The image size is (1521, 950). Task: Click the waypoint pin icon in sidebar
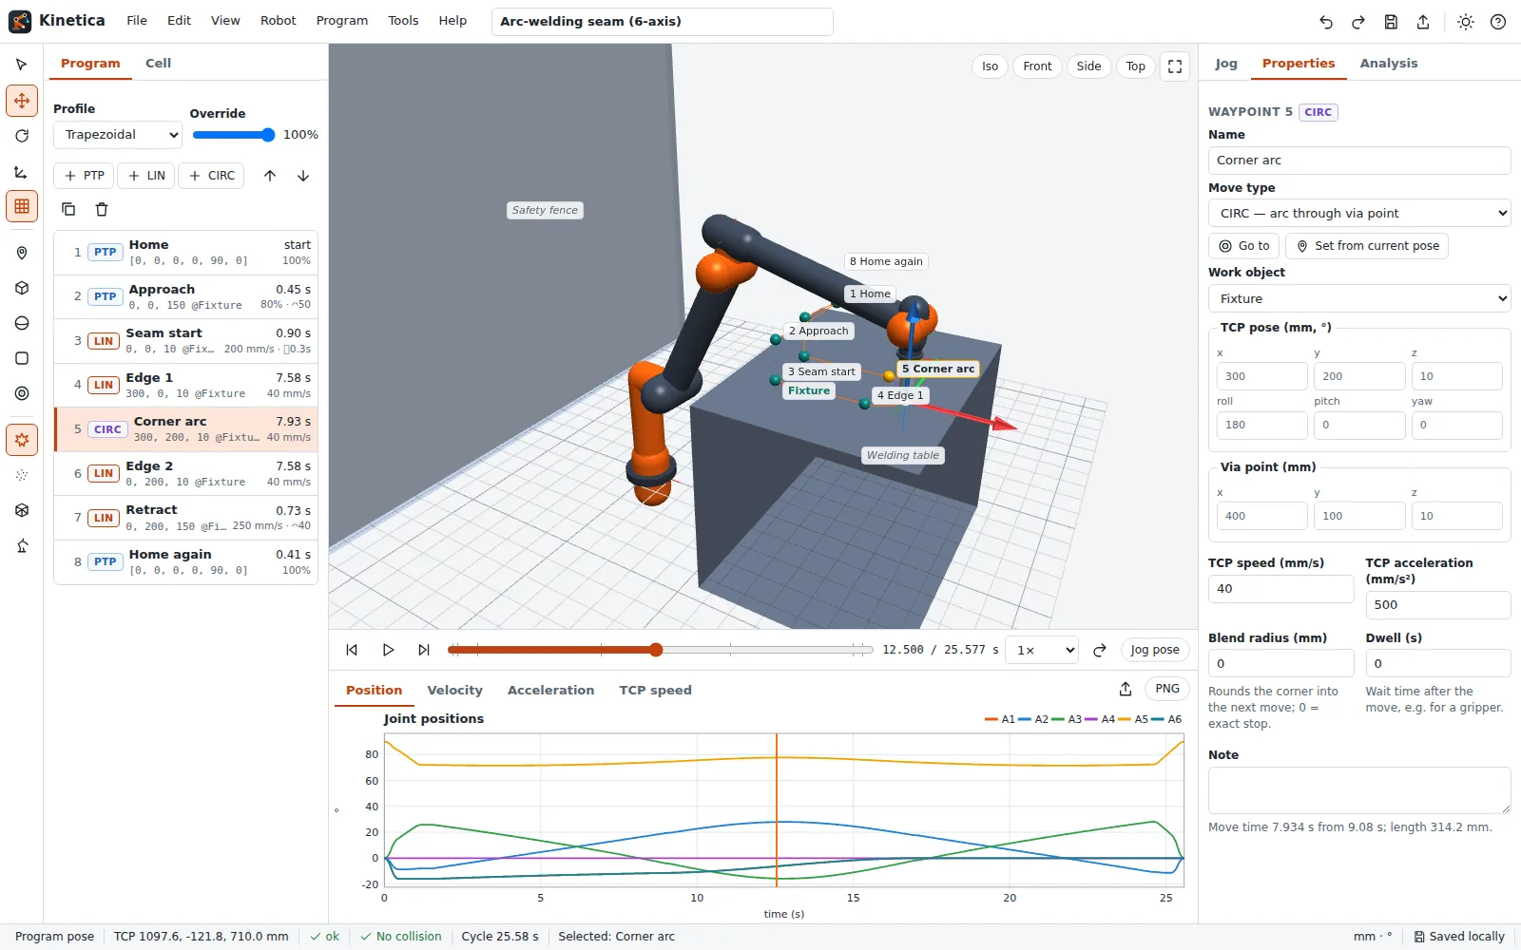coord(22,253)
